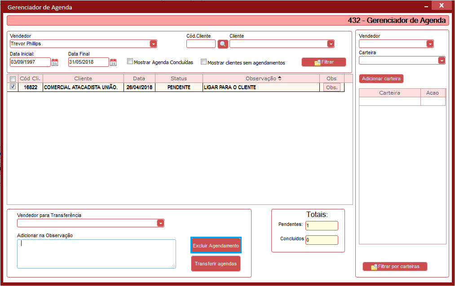Click the Concluidos total field
This screenshot has height=286, width=455.
click(322, 240)
